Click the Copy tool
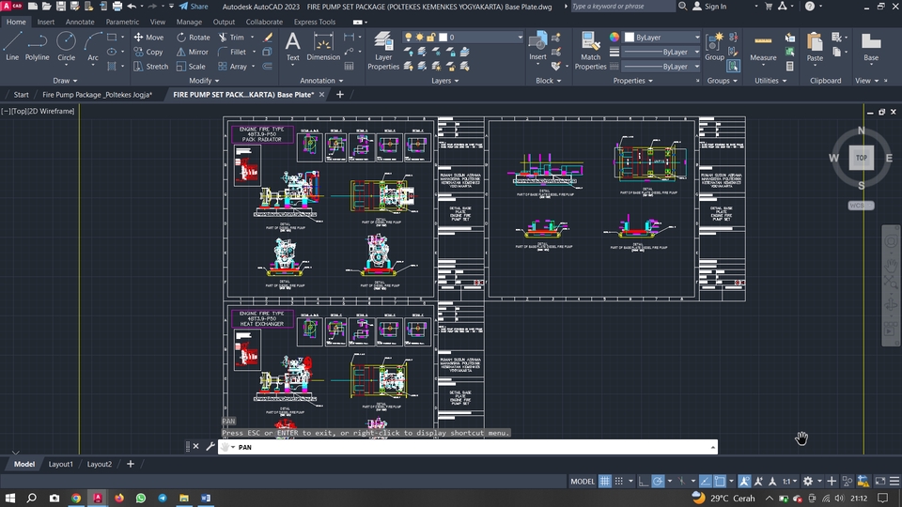This screenshot has width=902, height=507. click(149, 52)
